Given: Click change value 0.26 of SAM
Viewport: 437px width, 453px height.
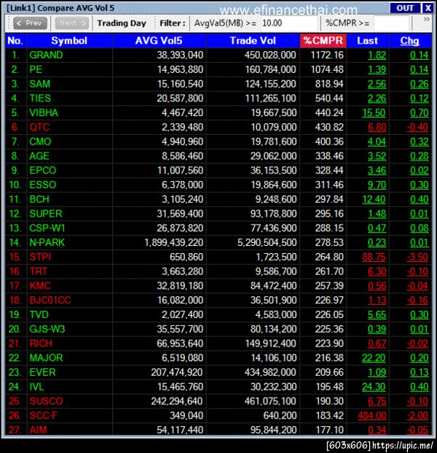Looking at the screenshot, I should pos(420,84).
